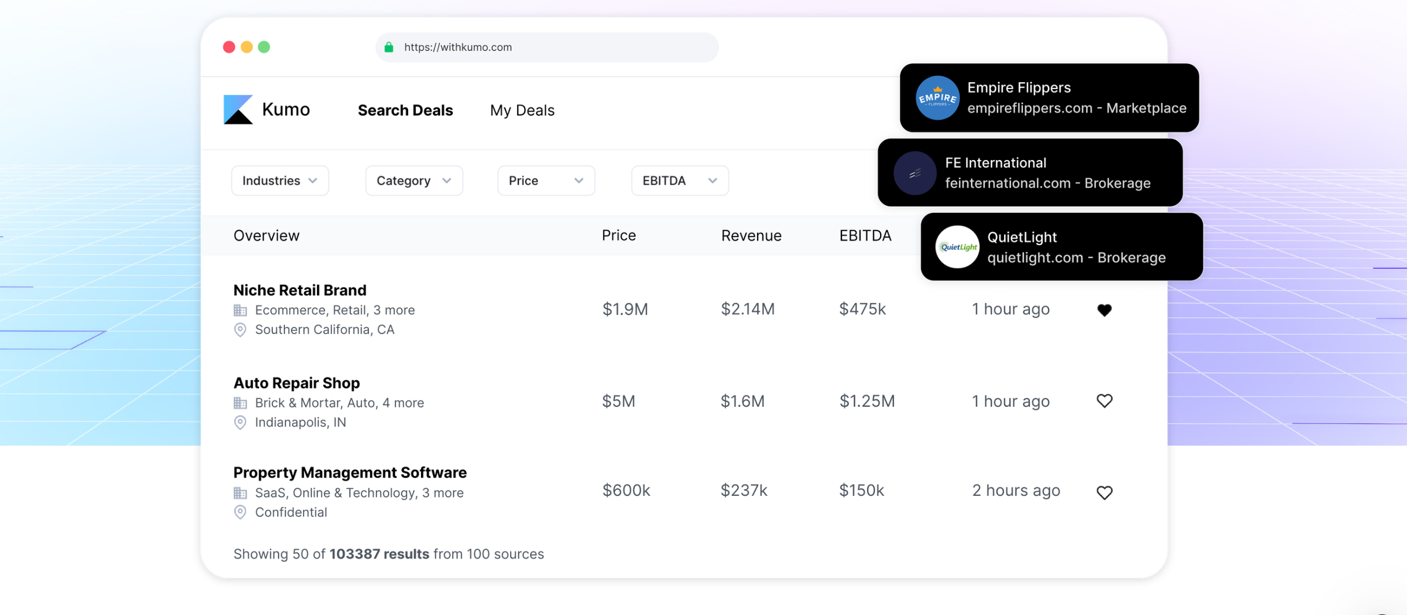Favorite the Auto Repair Shop deal heart
This screenshot has width=1407, height=615.
pyautogui.click(x=1104, y=401)
